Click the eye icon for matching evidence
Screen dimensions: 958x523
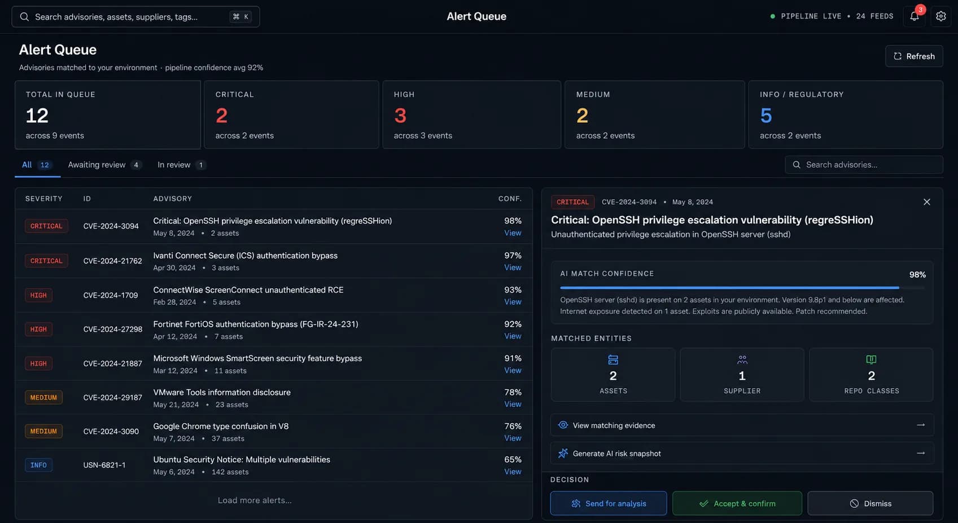coord(563,425)
